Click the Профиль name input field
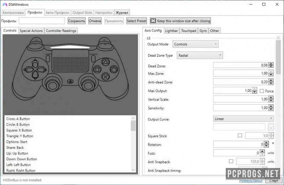Viewport: 284px width, 185px height. [42, 21]
